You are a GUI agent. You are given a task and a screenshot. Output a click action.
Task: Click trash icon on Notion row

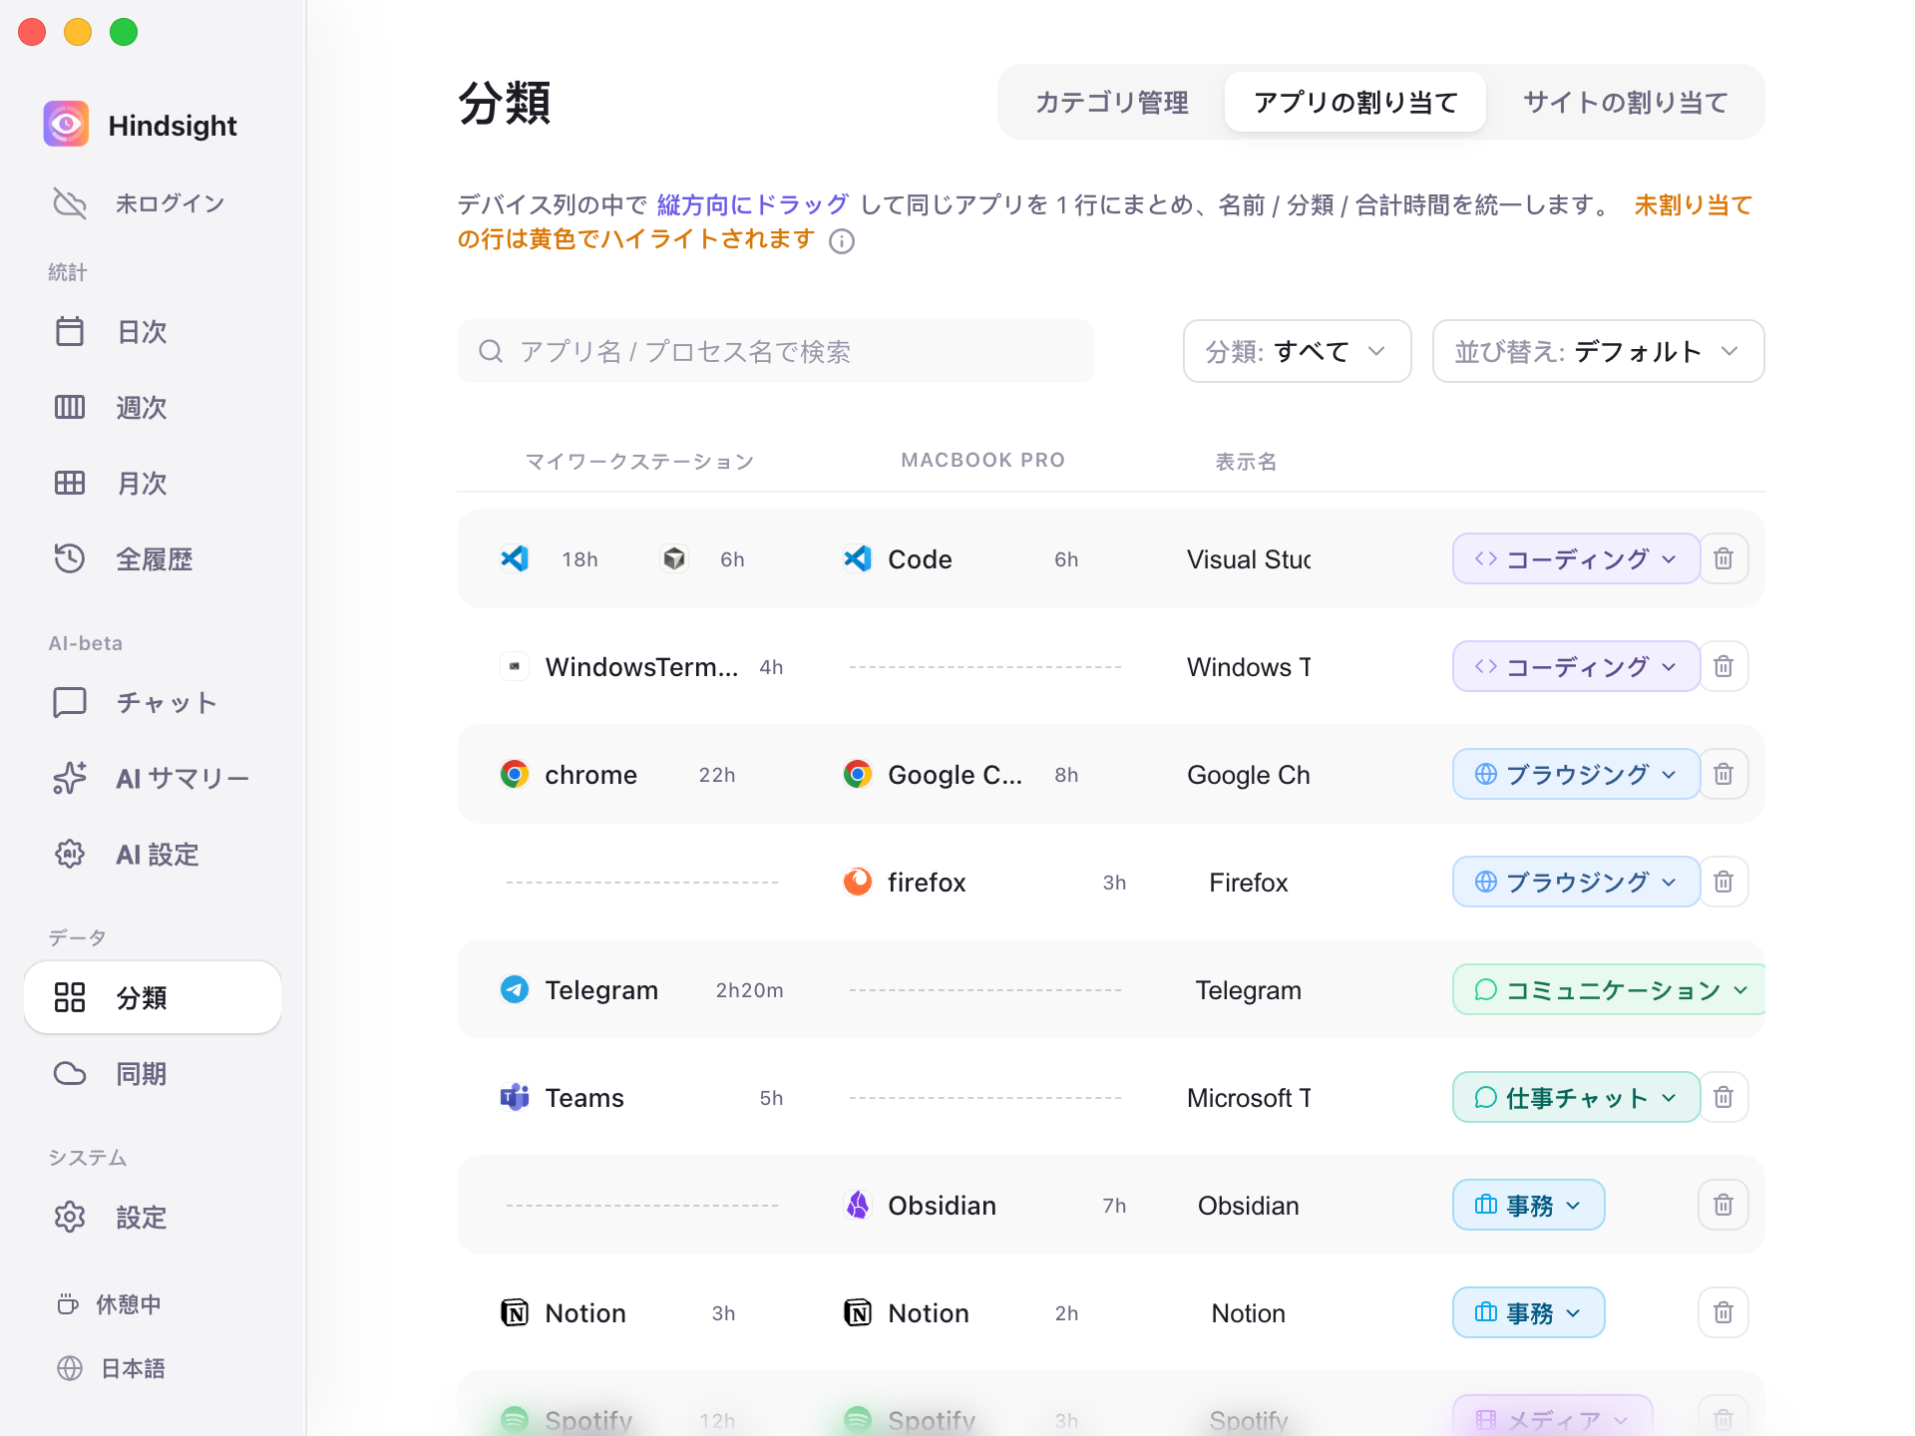click(1723, 1312)
